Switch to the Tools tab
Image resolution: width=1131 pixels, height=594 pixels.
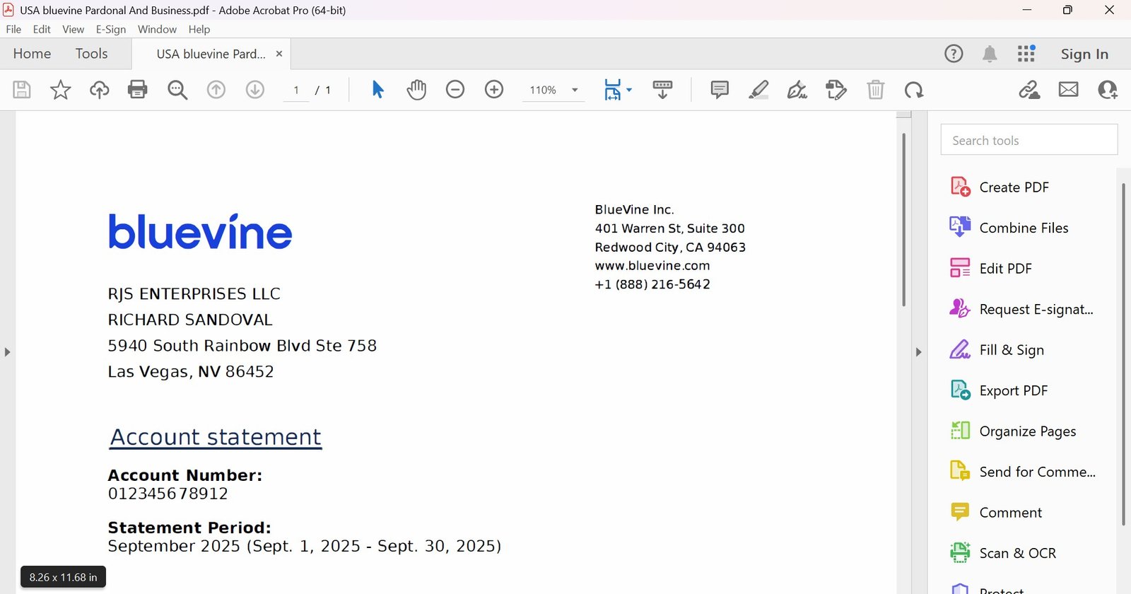coord(91,54)
